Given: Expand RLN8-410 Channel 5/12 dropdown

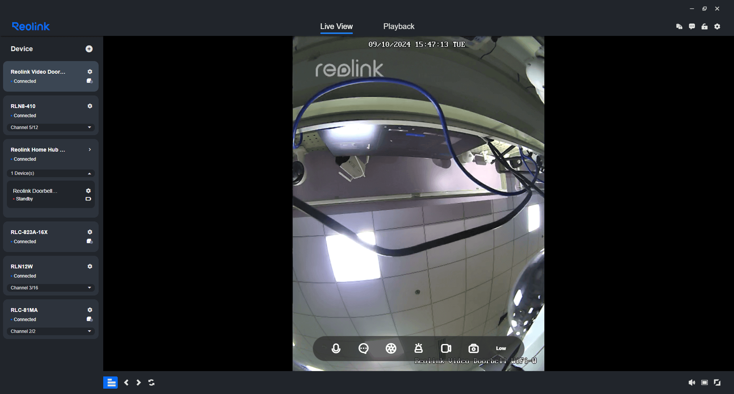Looking at the screenshot, I should click(51, 128).
